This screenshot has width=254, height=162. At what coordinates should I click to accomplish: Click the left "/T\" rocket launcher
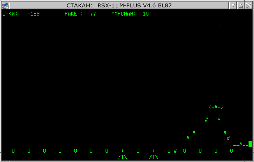click(122, 157)
